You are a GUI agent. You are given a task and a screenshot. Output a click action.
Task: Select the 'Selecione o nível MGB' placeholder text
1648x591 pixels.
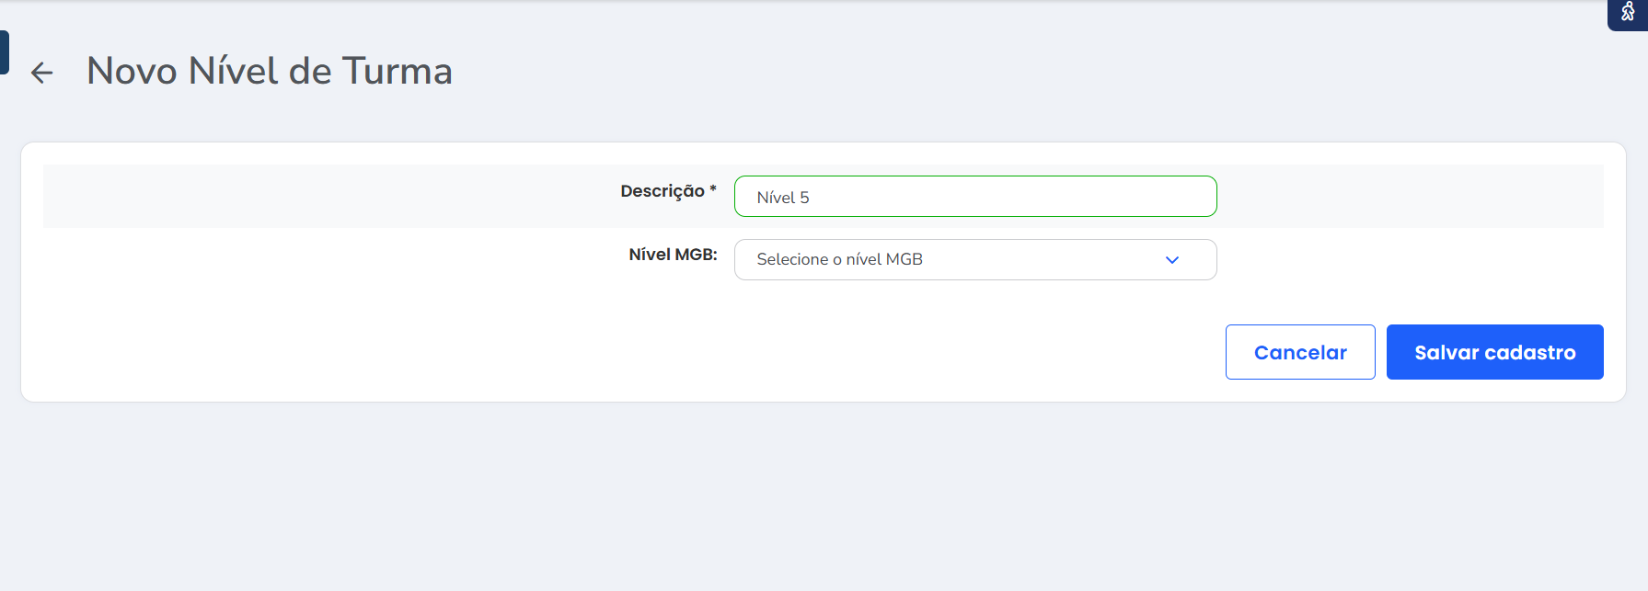[839, 260]
